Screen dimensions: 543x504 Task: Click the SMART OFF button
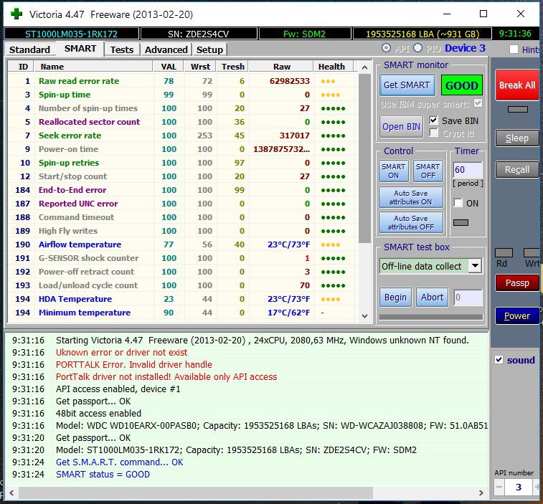coord(428,171)
